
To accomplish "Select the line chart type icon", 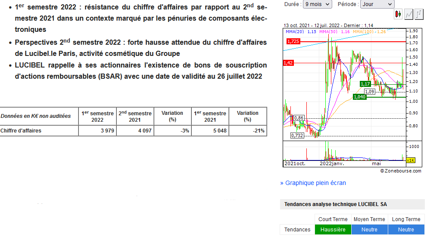I will point(409,14).
